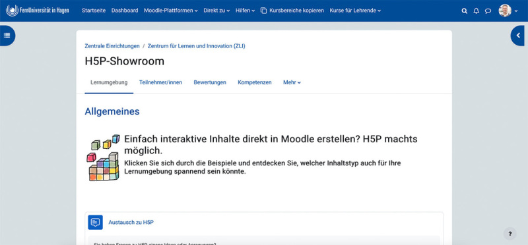Switch to the Kompetenzen tab
528x245 pixels.
tap(255, 82)
